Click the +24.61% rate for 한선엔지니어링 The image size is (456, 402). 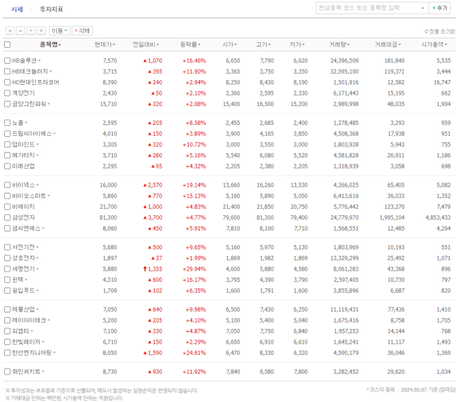[194, 352]
